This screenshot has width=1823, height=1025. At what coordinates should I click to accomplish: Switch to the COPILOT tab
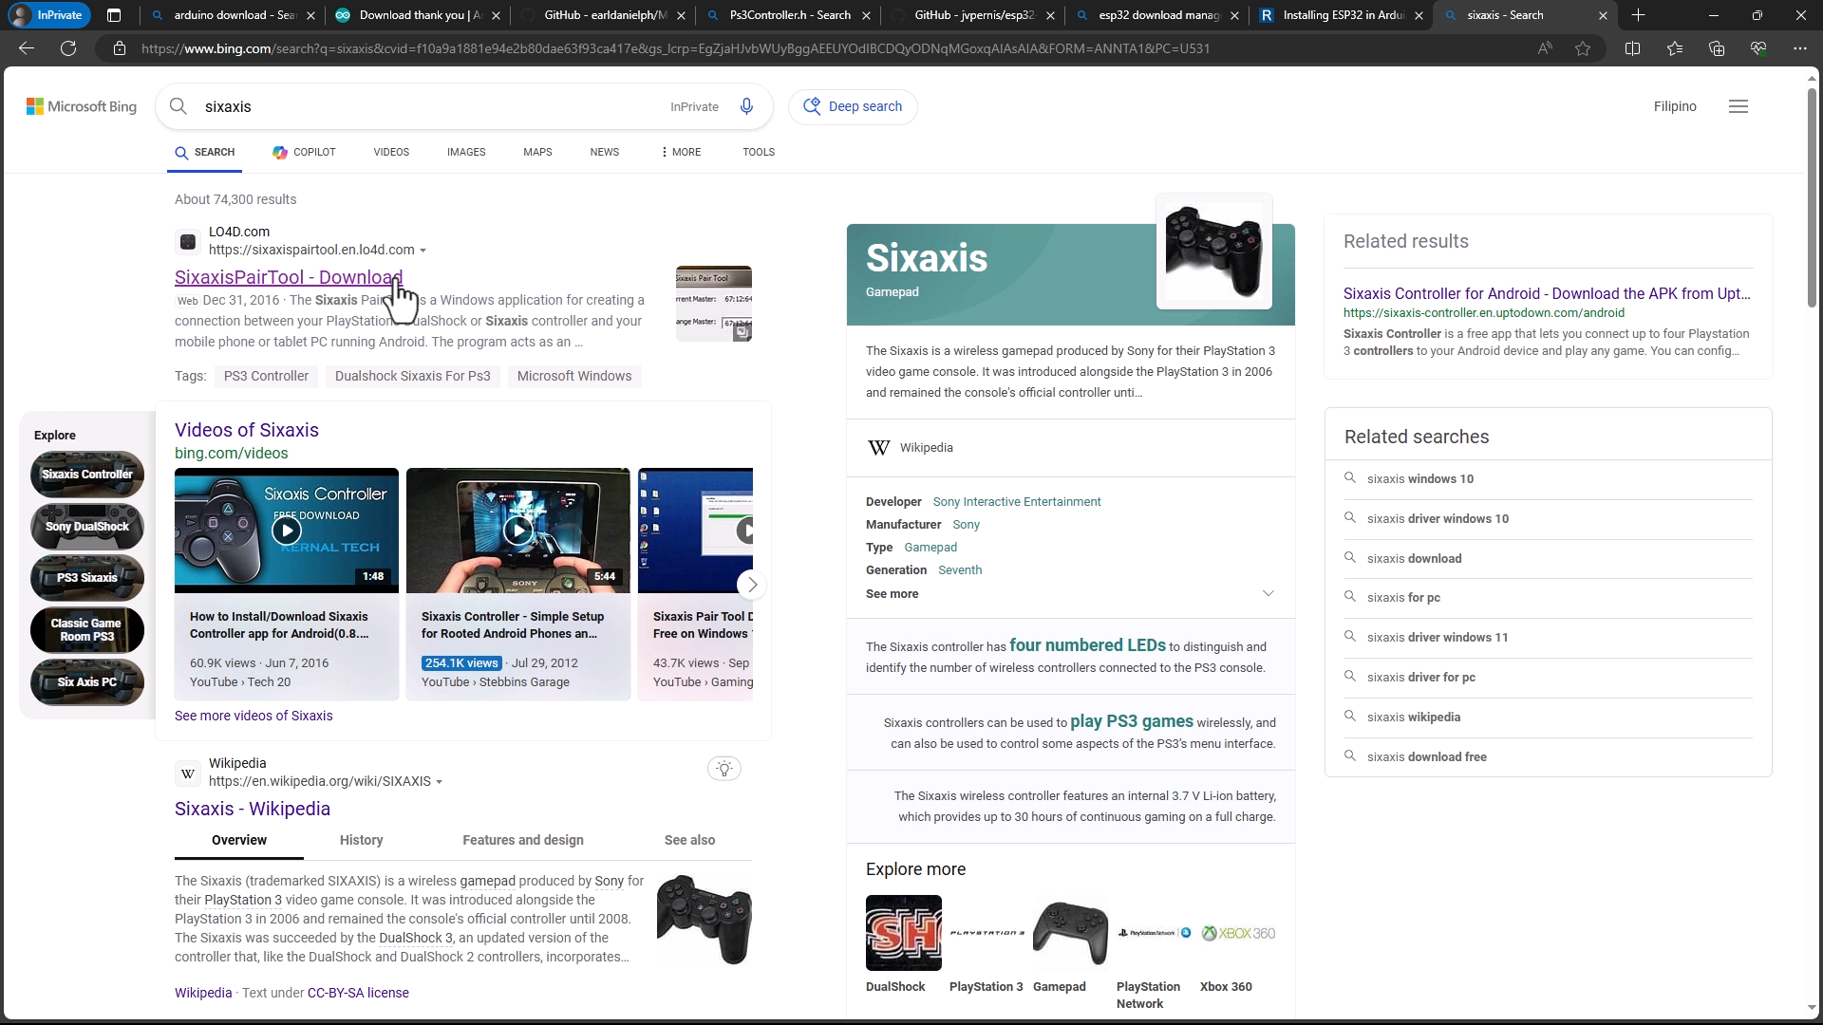tap(304, 152)
